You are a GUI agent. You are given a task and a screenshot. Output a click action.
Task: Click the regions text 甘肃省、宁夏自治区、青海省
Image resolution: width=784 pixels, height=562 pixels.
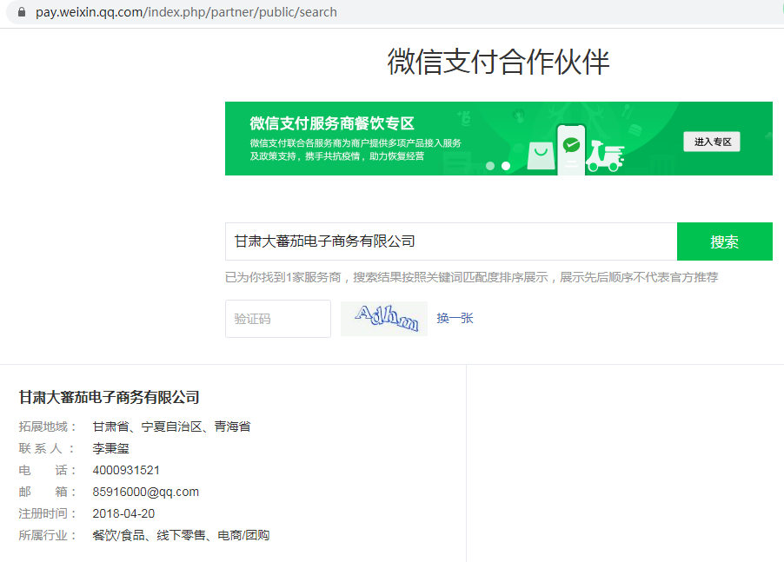tap(171, 426)
